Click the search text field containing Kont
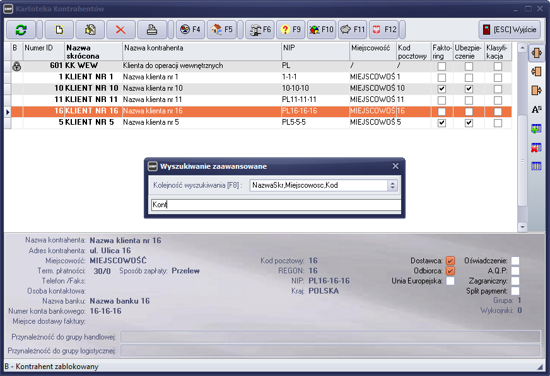The image size is (550, 376). [276, 205]
